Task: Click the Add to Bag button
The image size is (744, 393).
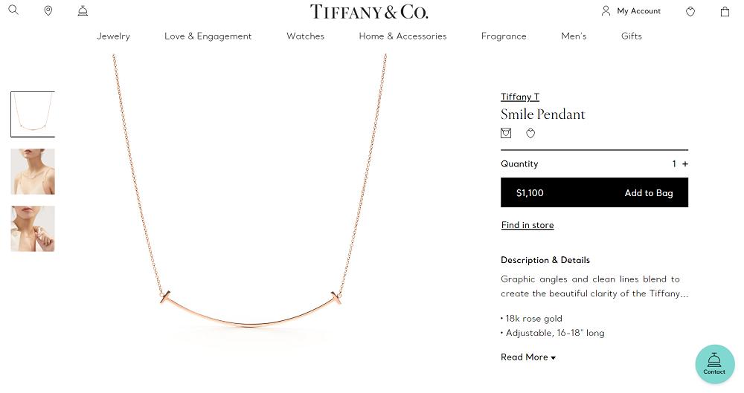Action: coord(648,193)
